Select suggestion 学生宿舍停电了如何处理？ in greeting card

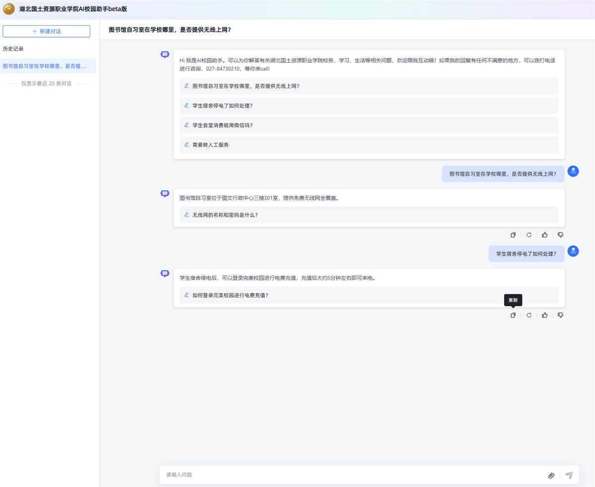click(369, 106)
